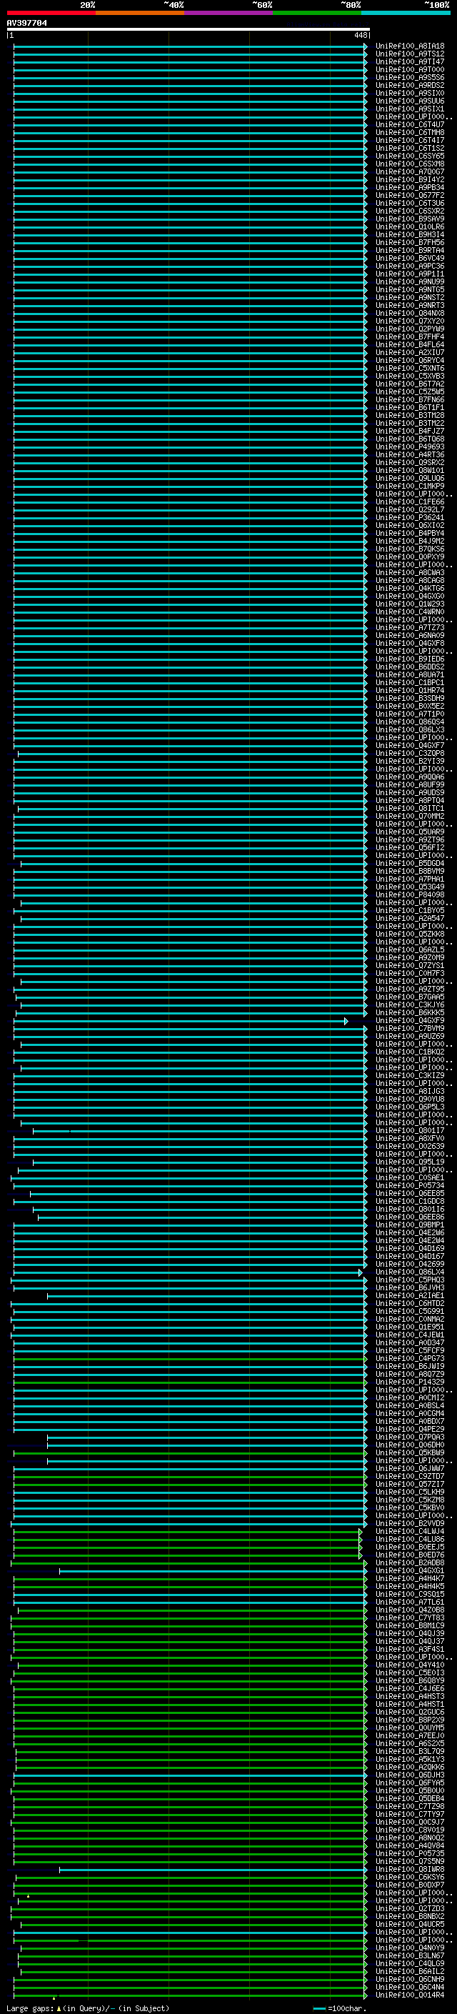The width and height of the screenshot is (457, 2014).
Task: Click the green alignment bar for UniRef100_P14329
Action: pos(190,1382)
